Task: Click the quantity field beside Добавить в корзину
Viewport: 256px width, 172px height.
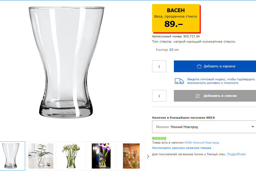Action: tap(159, 66)
